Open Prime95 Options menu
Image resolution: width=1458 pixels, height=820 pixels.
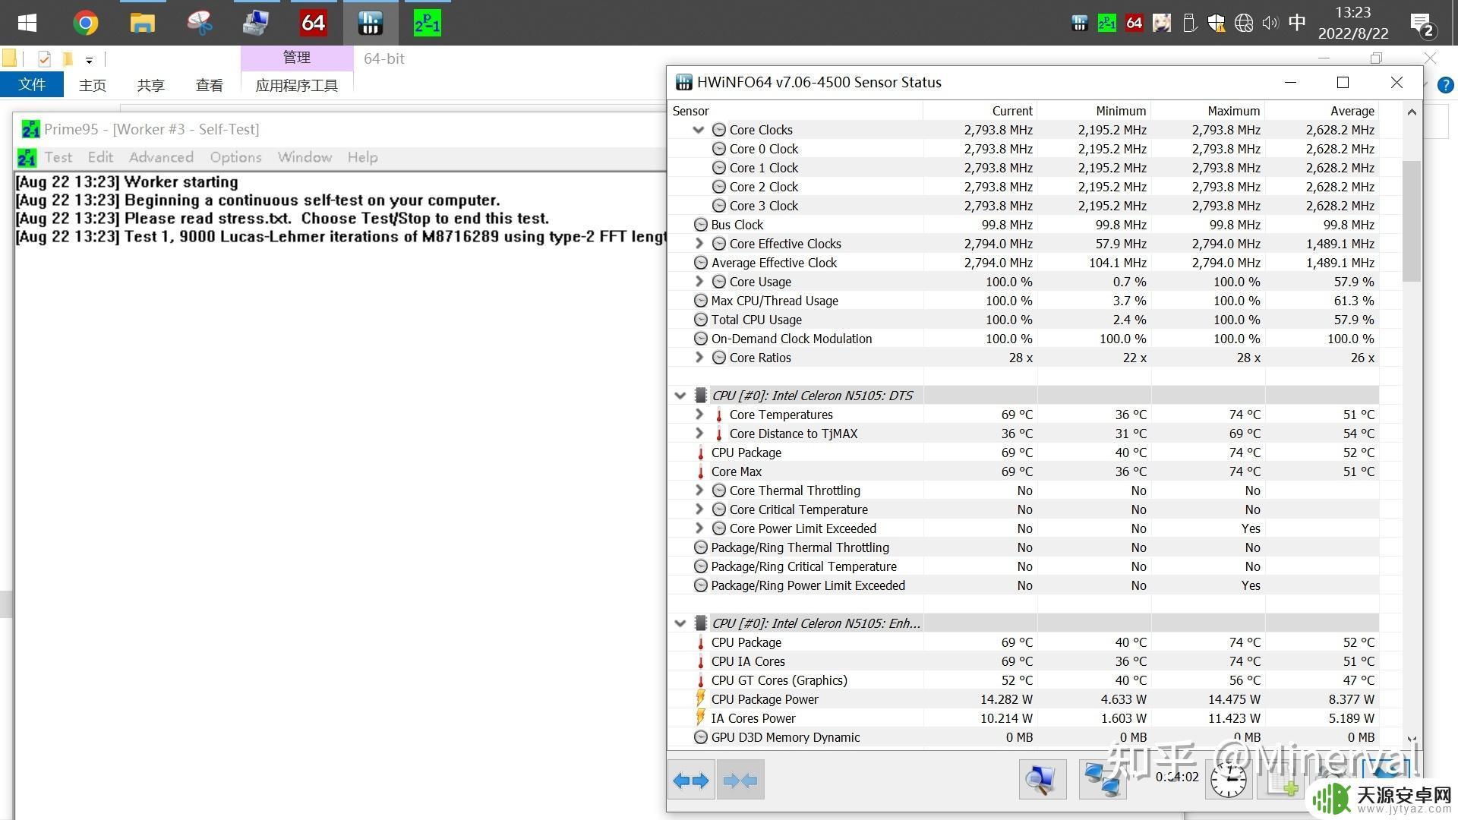(235, 157)
